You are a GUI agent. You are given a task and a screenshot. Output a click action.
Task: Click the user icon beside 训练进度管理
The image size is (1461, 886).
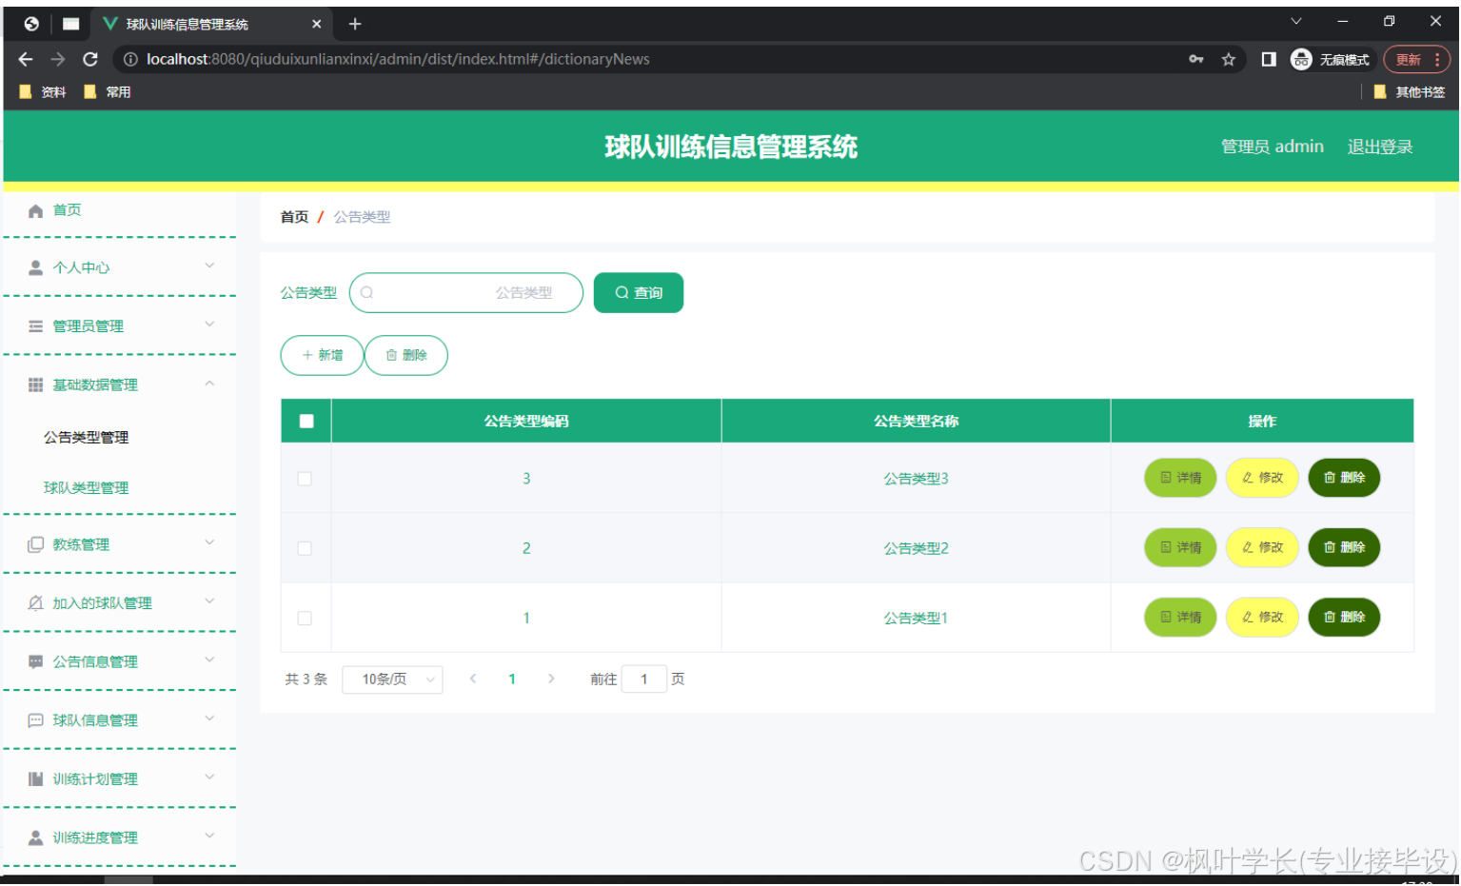35,838
